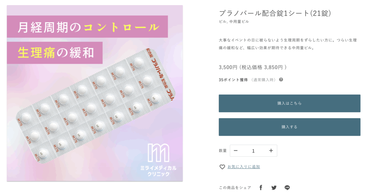Click the price 3,500円 text
Viewport: 370px width, 194px height.
228,67
